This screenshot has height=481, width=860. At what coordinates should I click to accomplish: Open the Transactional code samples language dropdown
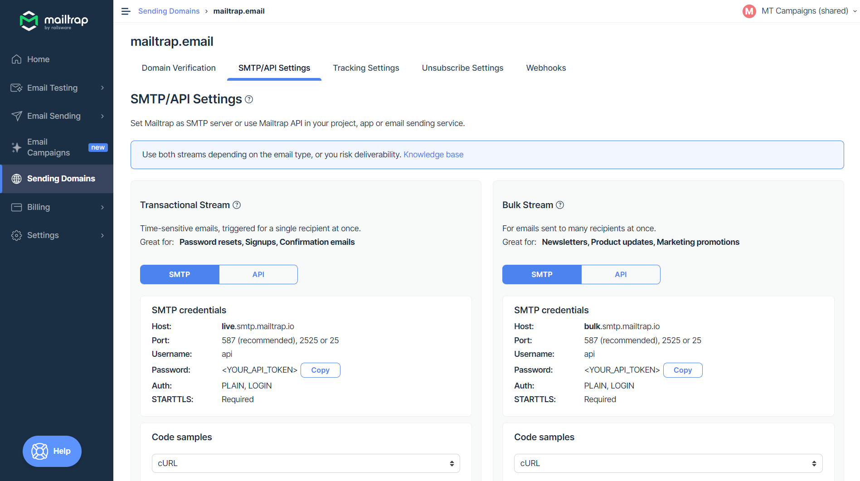[x=306, y=463]
